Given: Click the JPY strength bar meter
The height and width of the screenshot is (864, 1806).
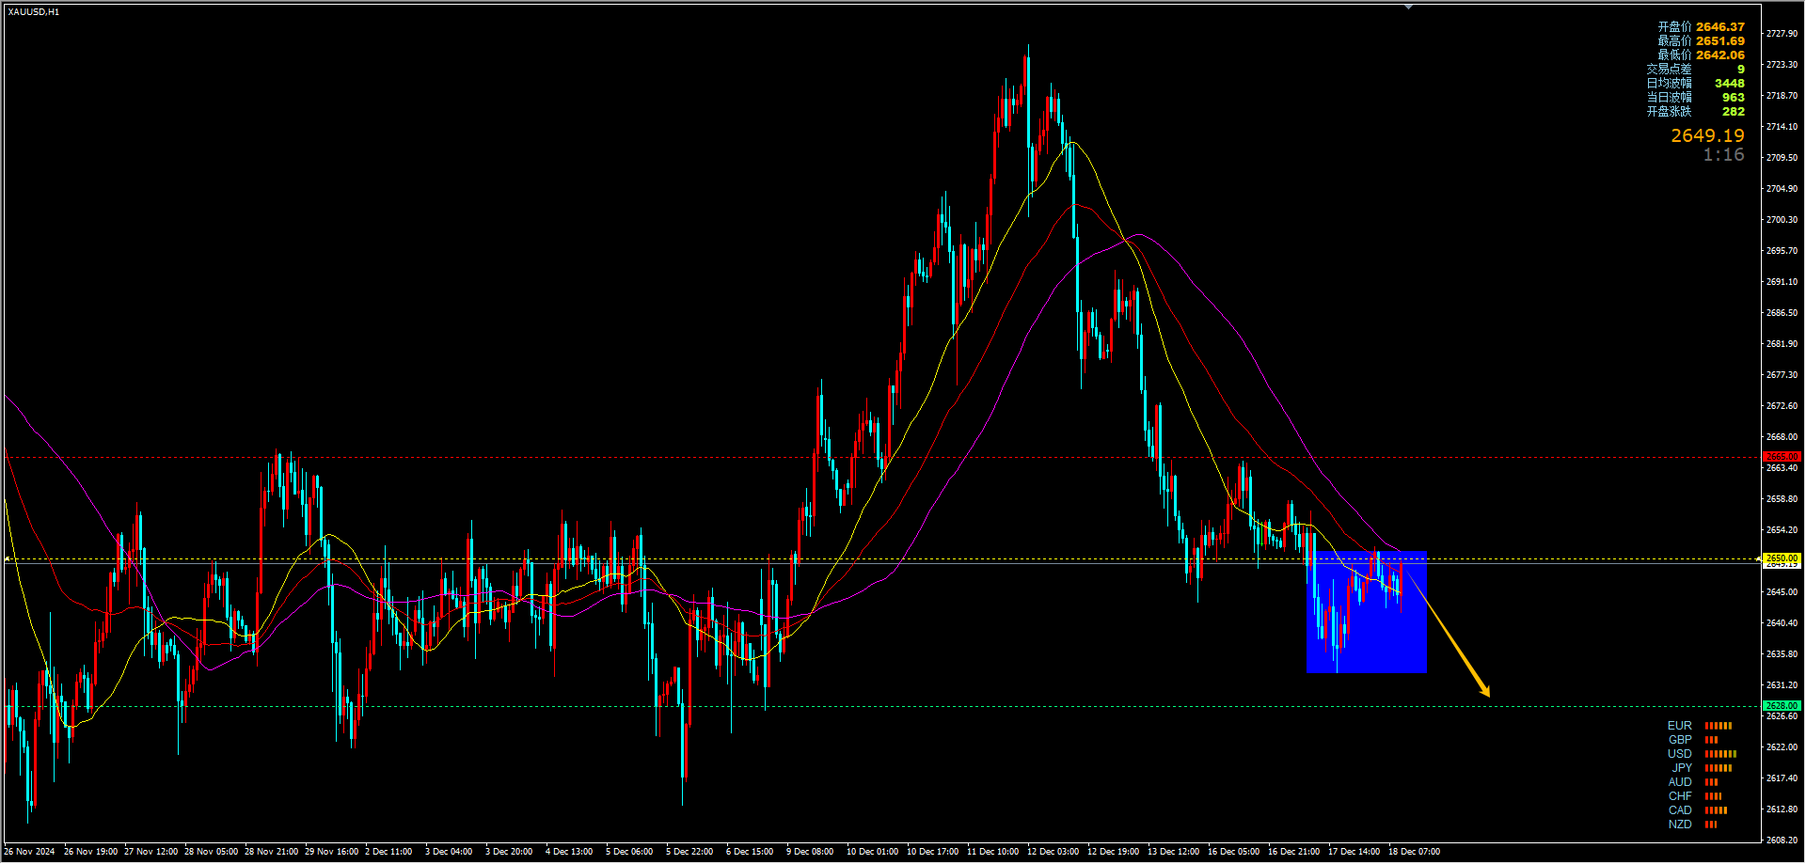Looking at the screenshot, I should click(1719, 768).
